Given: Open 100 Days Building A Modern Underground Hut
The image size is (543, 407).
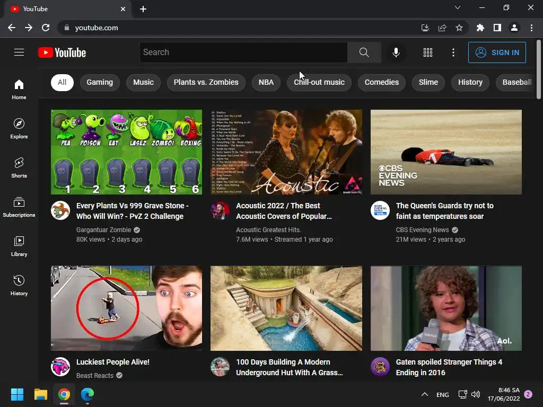Looking at the screenshot, I should tap(290, 367).
